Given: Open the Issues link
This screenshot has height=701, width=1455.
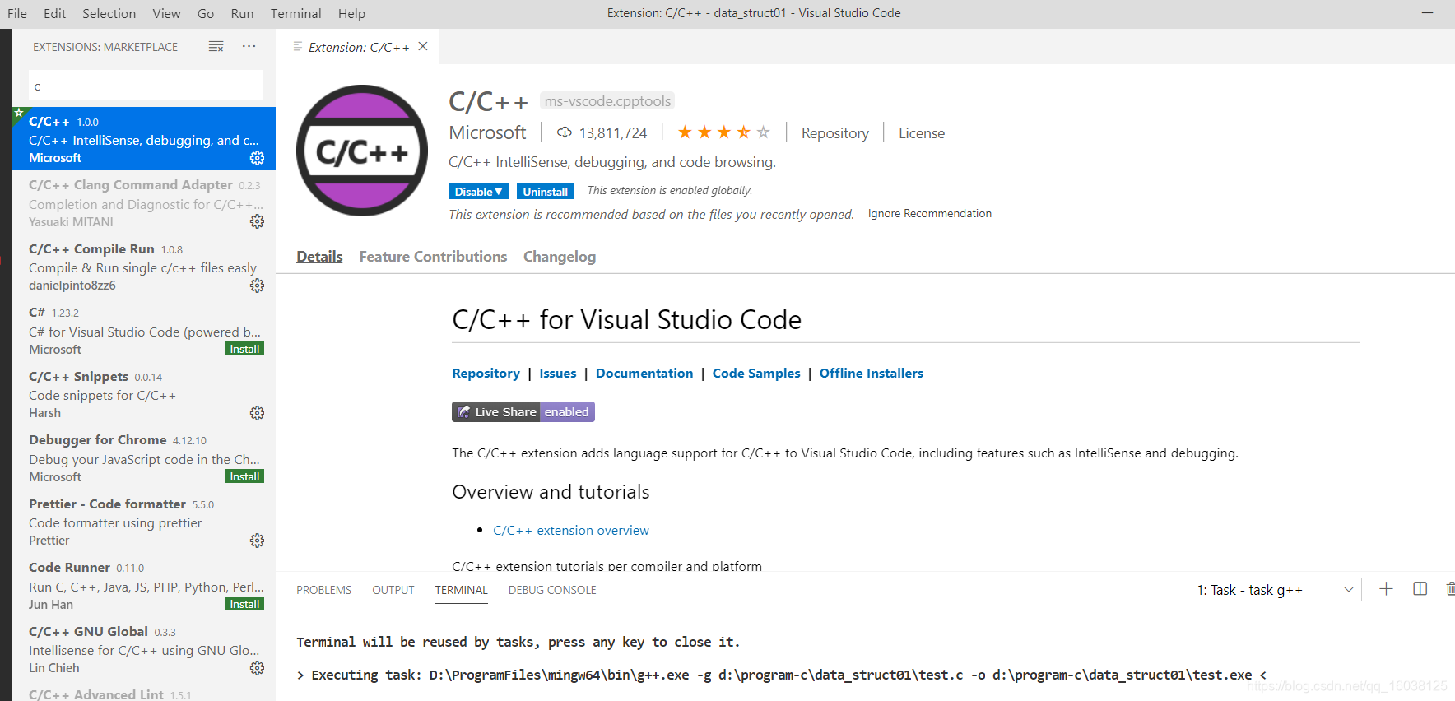Looking at the screenshot, I should coord(557,374).
